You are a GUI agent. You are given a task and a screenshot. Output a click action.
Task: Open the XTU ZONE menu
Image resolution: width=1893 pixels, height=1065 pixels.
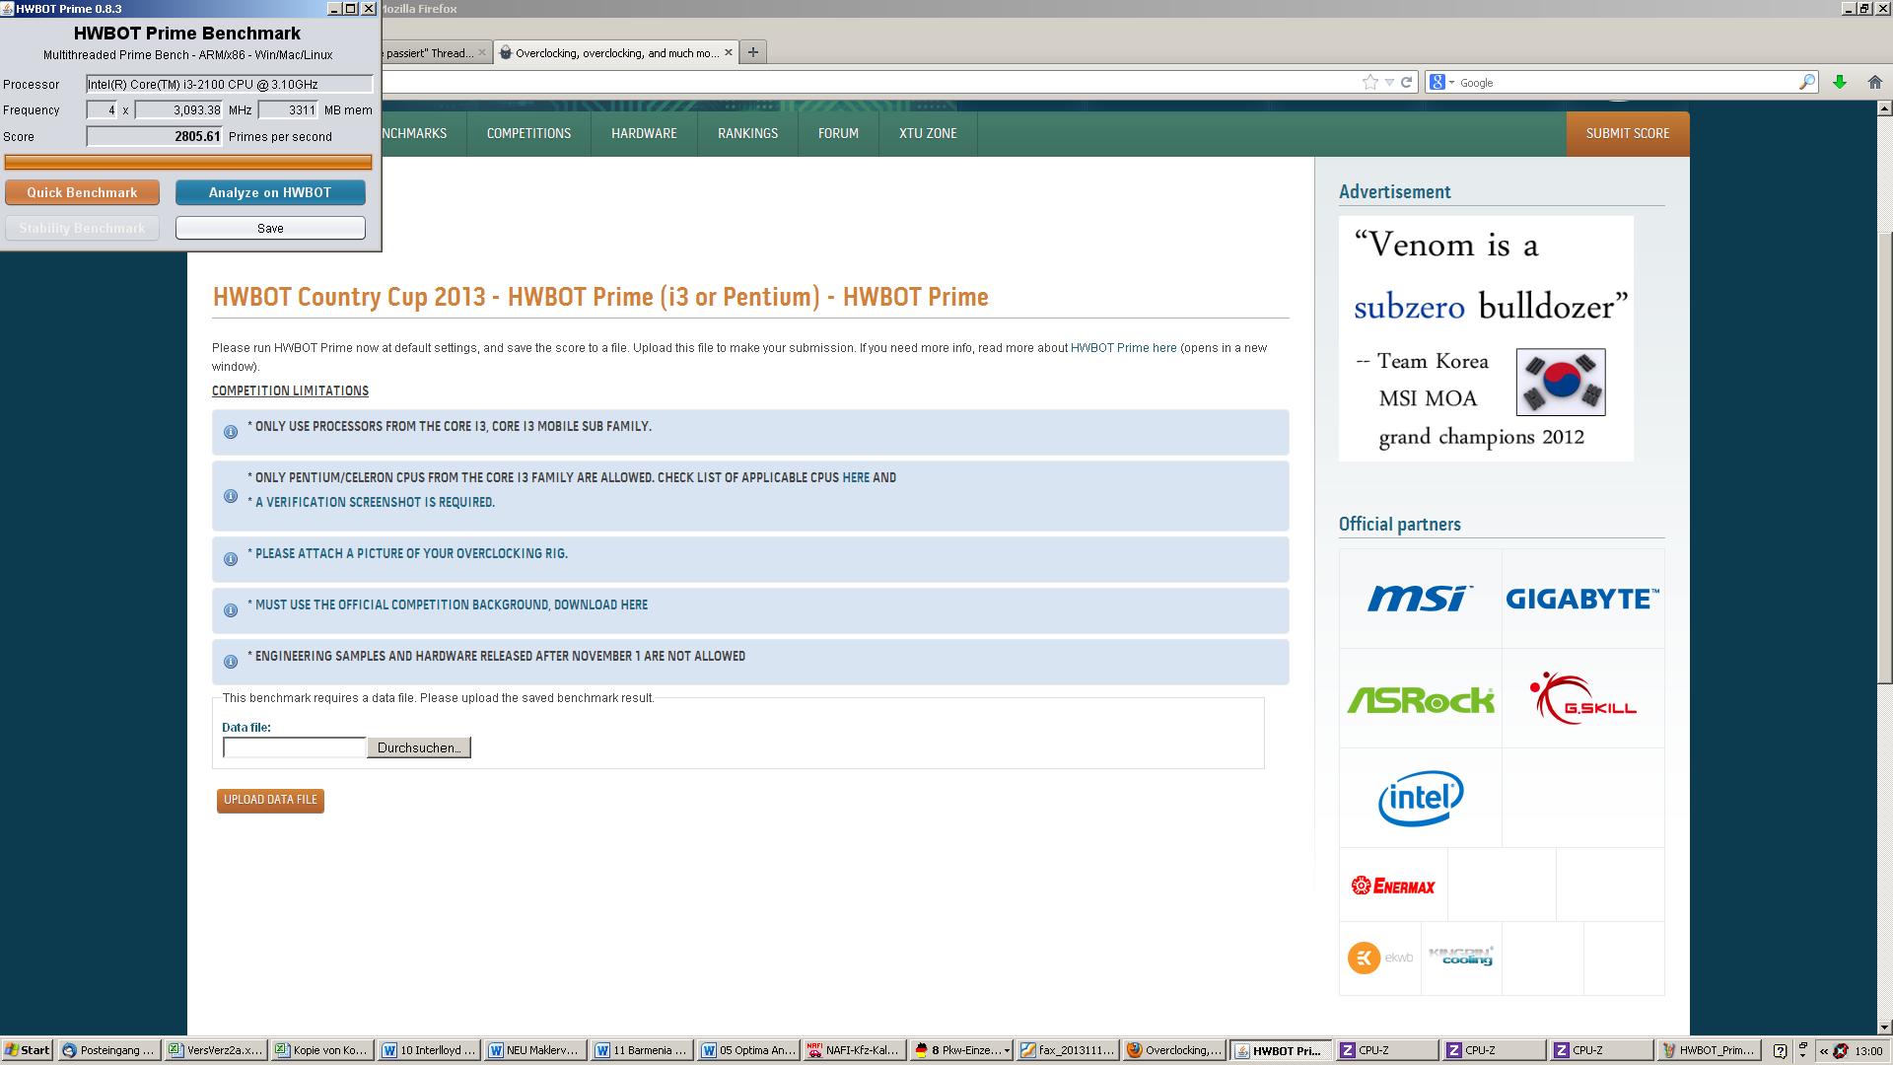click(928, 133)
